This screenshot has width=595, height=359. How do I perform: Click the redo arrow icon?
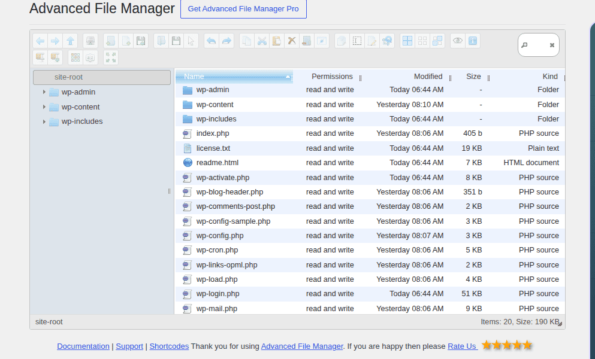[x=226, y=41]
